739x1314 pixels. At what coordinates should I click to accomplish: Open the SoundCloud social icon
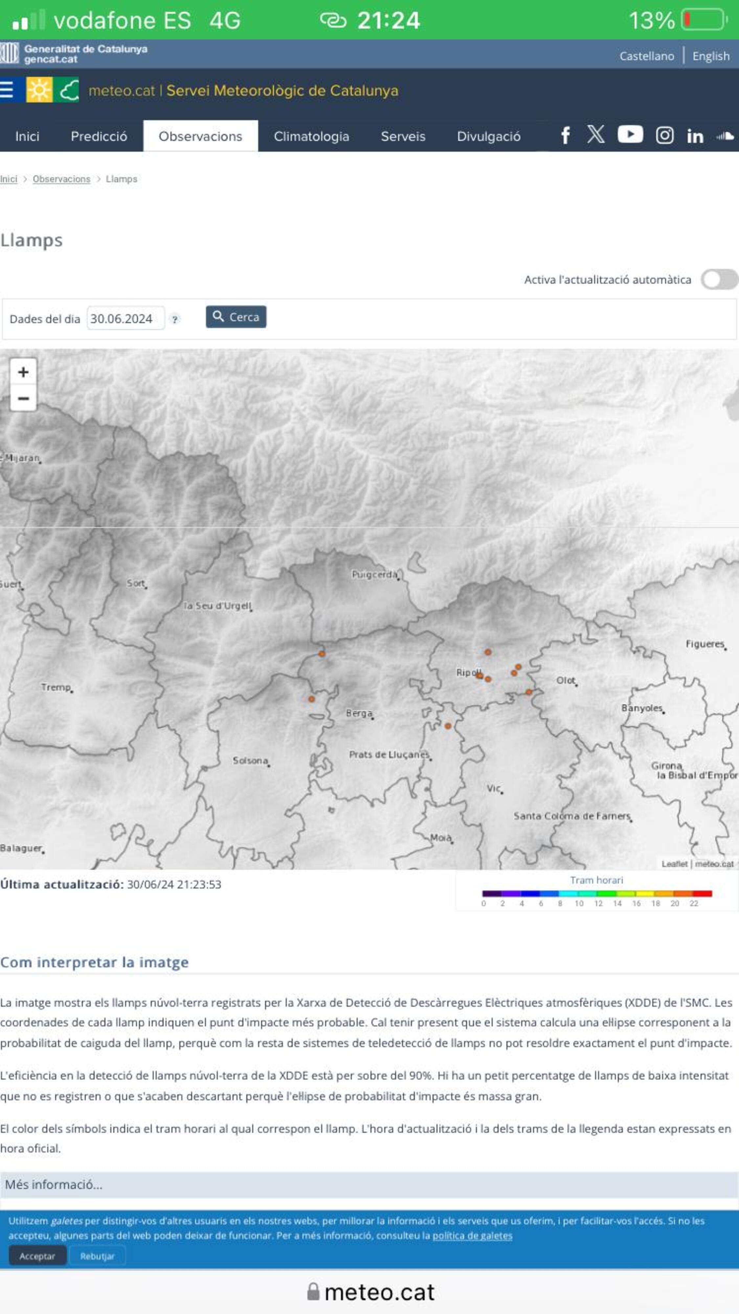(x=726, y=136)
